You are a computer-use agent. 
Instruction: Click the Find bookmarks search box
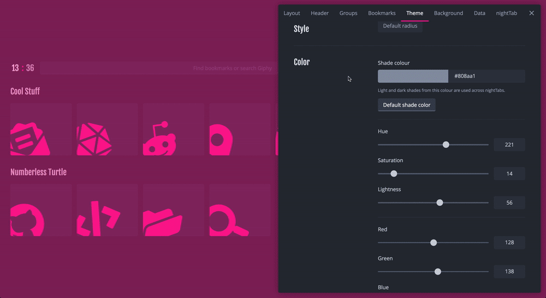point(159,68)
